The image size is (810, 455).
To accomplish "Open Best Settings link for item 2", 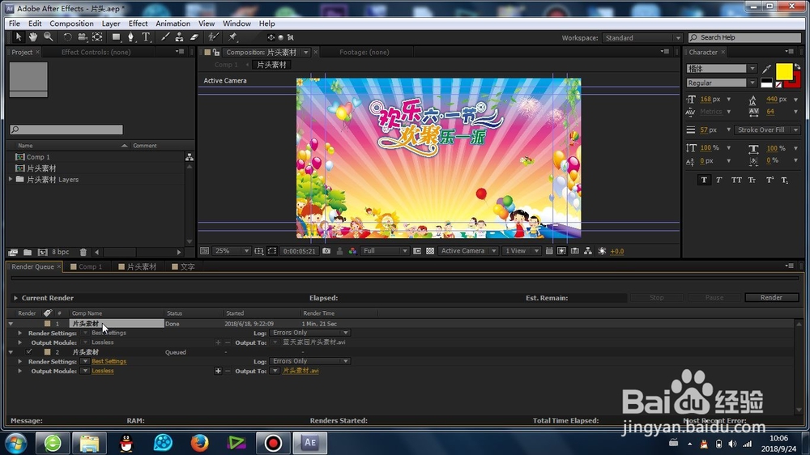I will click(109, 362).
